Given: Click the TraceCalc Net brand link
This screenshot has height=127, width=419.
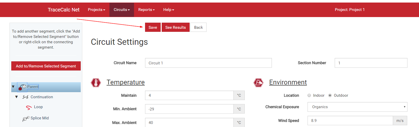Looking at the screenshot, I should point(64,10).
